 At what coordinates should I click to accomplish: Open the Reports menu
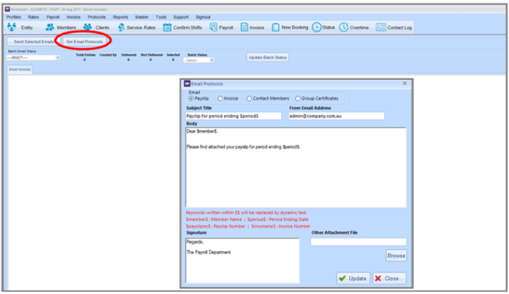[121, 17]
